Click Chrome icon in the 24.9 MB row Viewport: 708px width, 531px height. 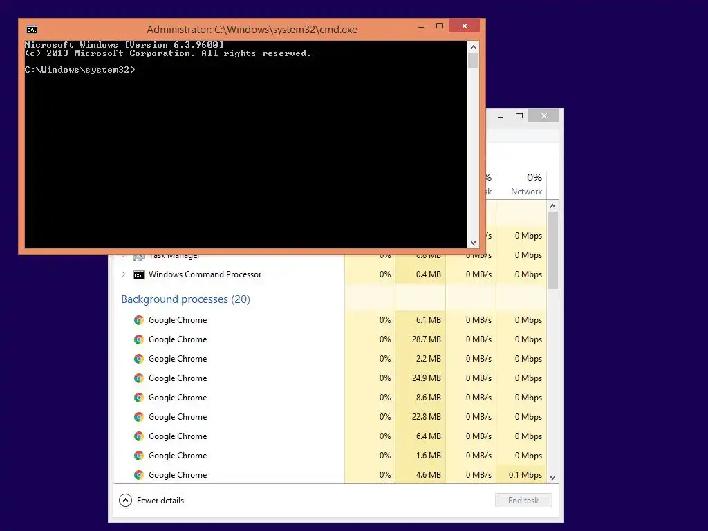(x=139, y=378)
